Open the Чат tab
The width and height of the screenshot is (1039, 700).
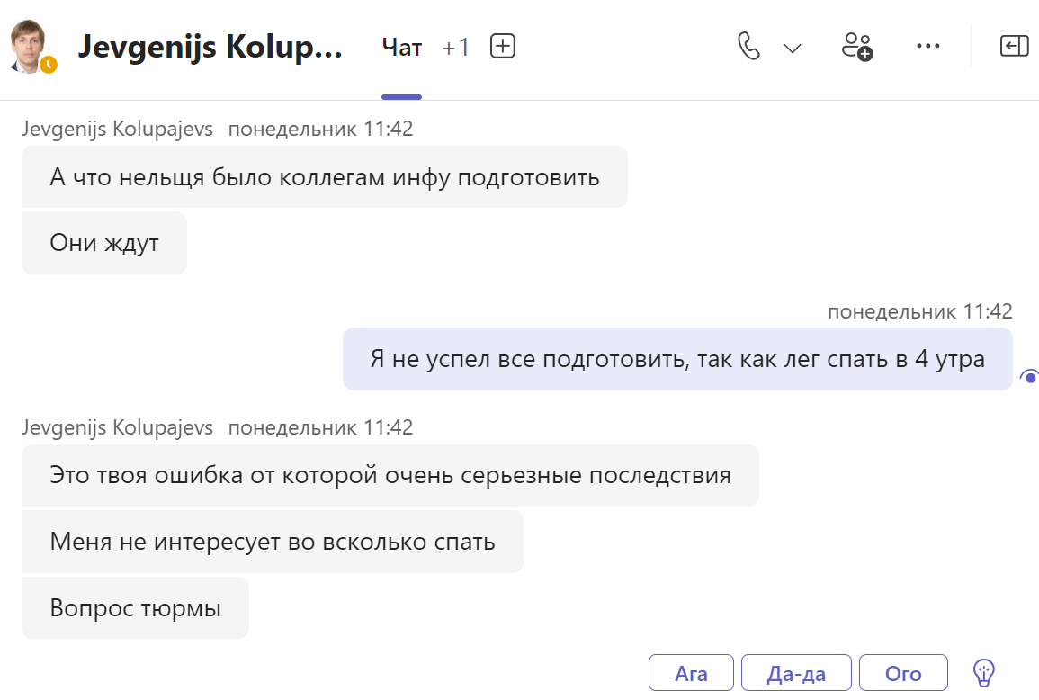pyautogui.click(x=401, y=48)
